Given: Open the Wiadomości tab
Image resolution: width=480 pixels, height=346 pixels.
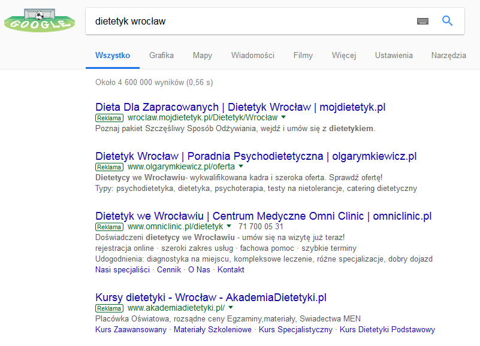Looking at the screenshot, I should tap(252, 56).
